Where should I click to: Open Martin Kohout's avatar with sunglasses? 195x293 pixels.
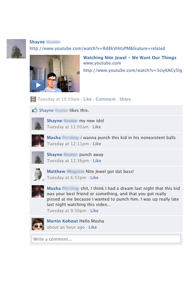pos(38,224)
